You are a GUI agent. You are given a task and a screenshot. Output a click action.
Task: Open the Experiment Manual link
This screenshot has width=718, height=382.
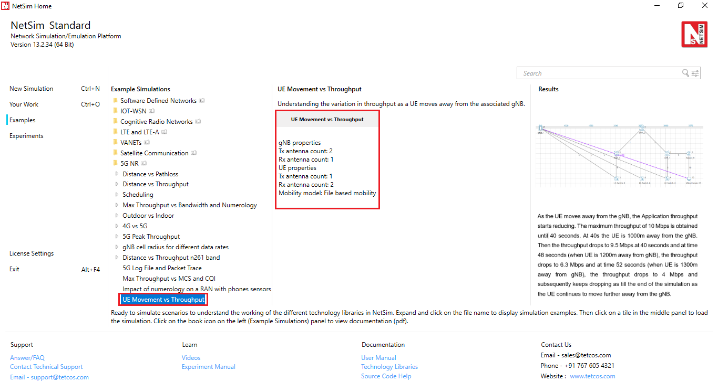click(209, 367)
